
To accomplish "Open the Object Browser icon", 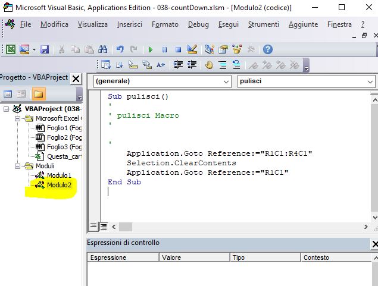I will [237, 49].
